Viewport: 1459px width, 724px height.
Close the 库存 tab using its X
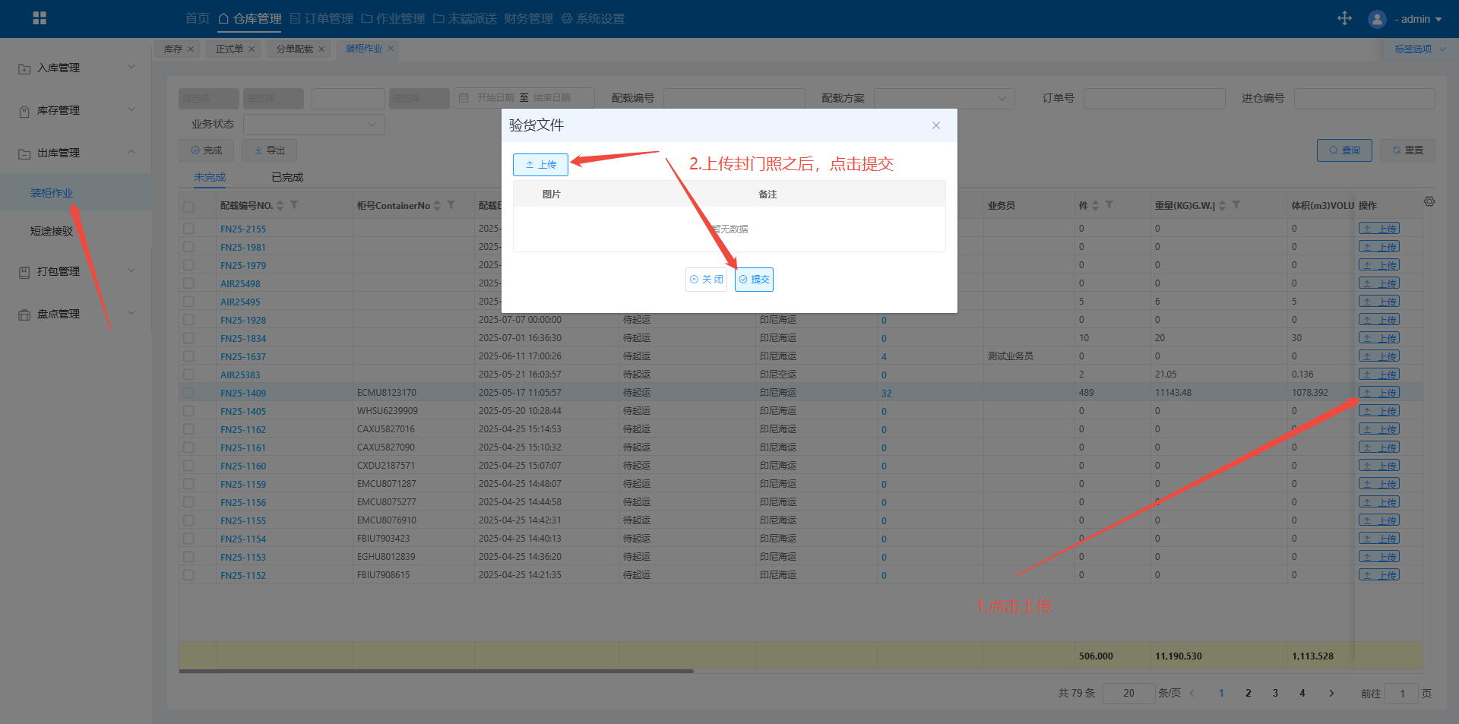coord(191,49)
